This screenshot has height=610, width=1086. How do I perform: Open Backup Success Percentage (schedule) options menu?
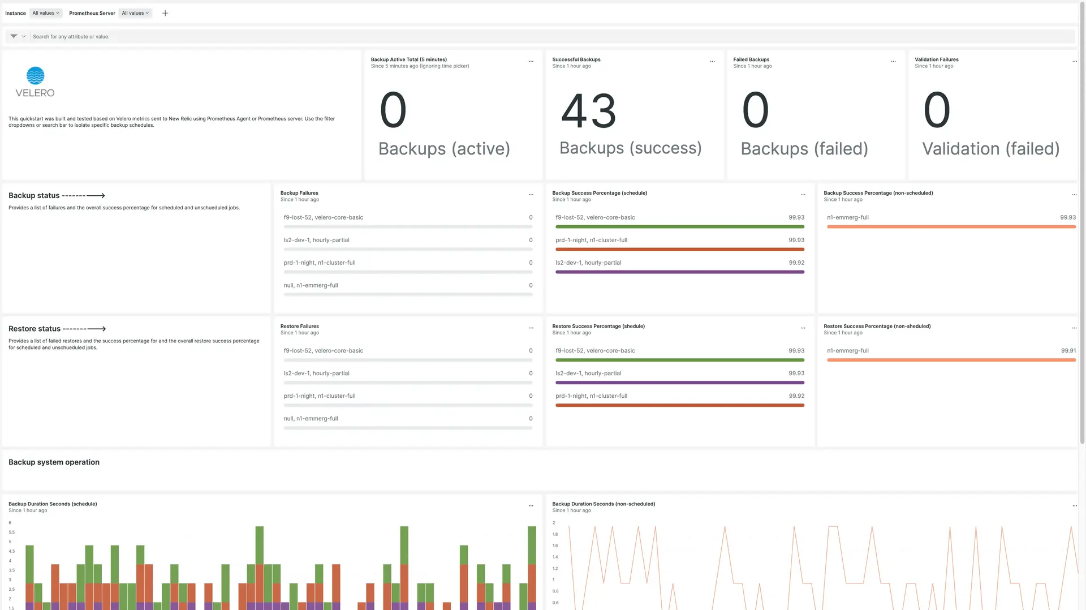[803, 195]
